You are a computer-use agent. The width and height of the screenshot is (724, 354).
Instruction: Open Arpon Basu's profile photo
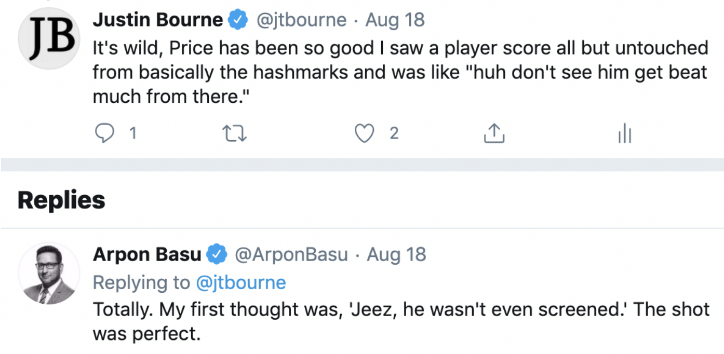click(49, 273)
